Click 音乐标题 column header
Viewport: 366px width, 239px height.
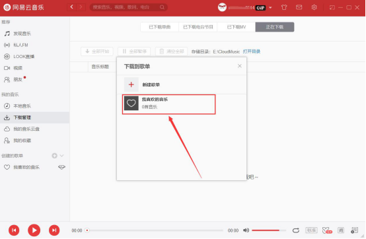(x=100, y=67)
